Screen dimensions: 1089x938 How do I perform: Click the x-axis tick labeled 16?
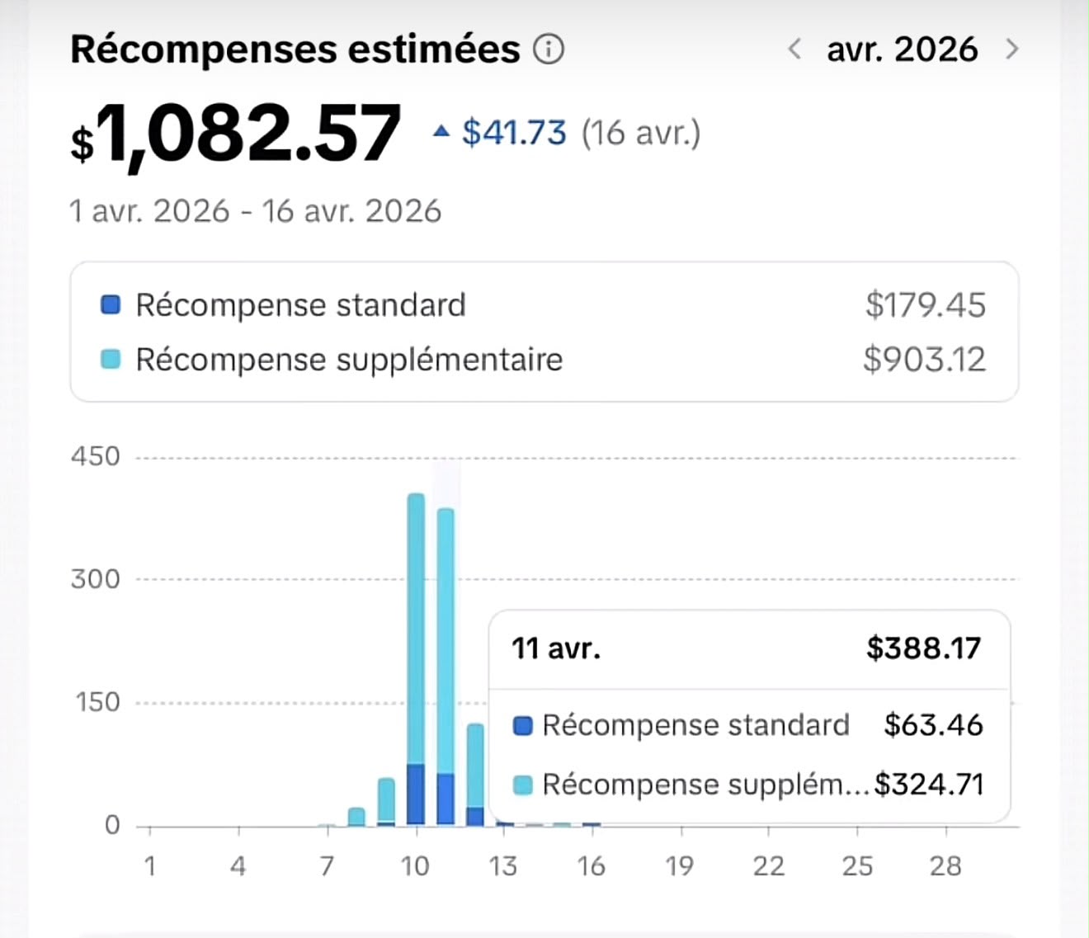592,865
